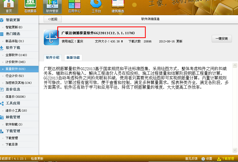Image resolution: width=238 pixels, height=162 pixels.
Task: Click the 使用地区:重庆 text
Action: click(x=72, y=41)
